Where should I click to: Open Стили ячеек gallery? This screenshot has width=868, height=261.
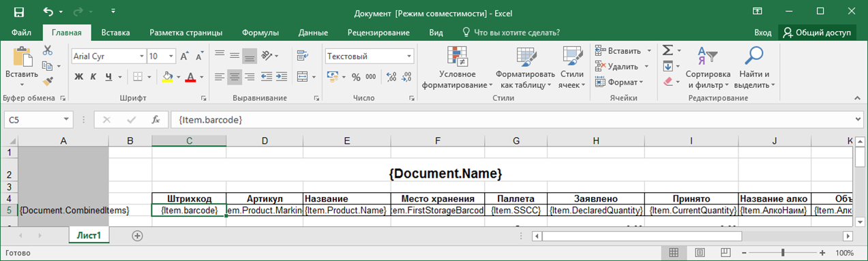point(571,67)
